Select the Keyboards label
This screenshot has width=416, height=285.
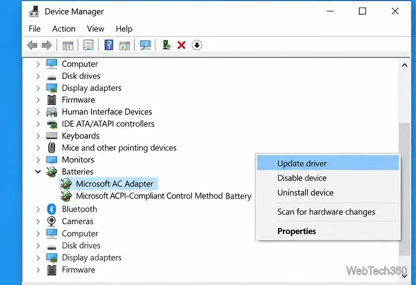coord(81,136)
